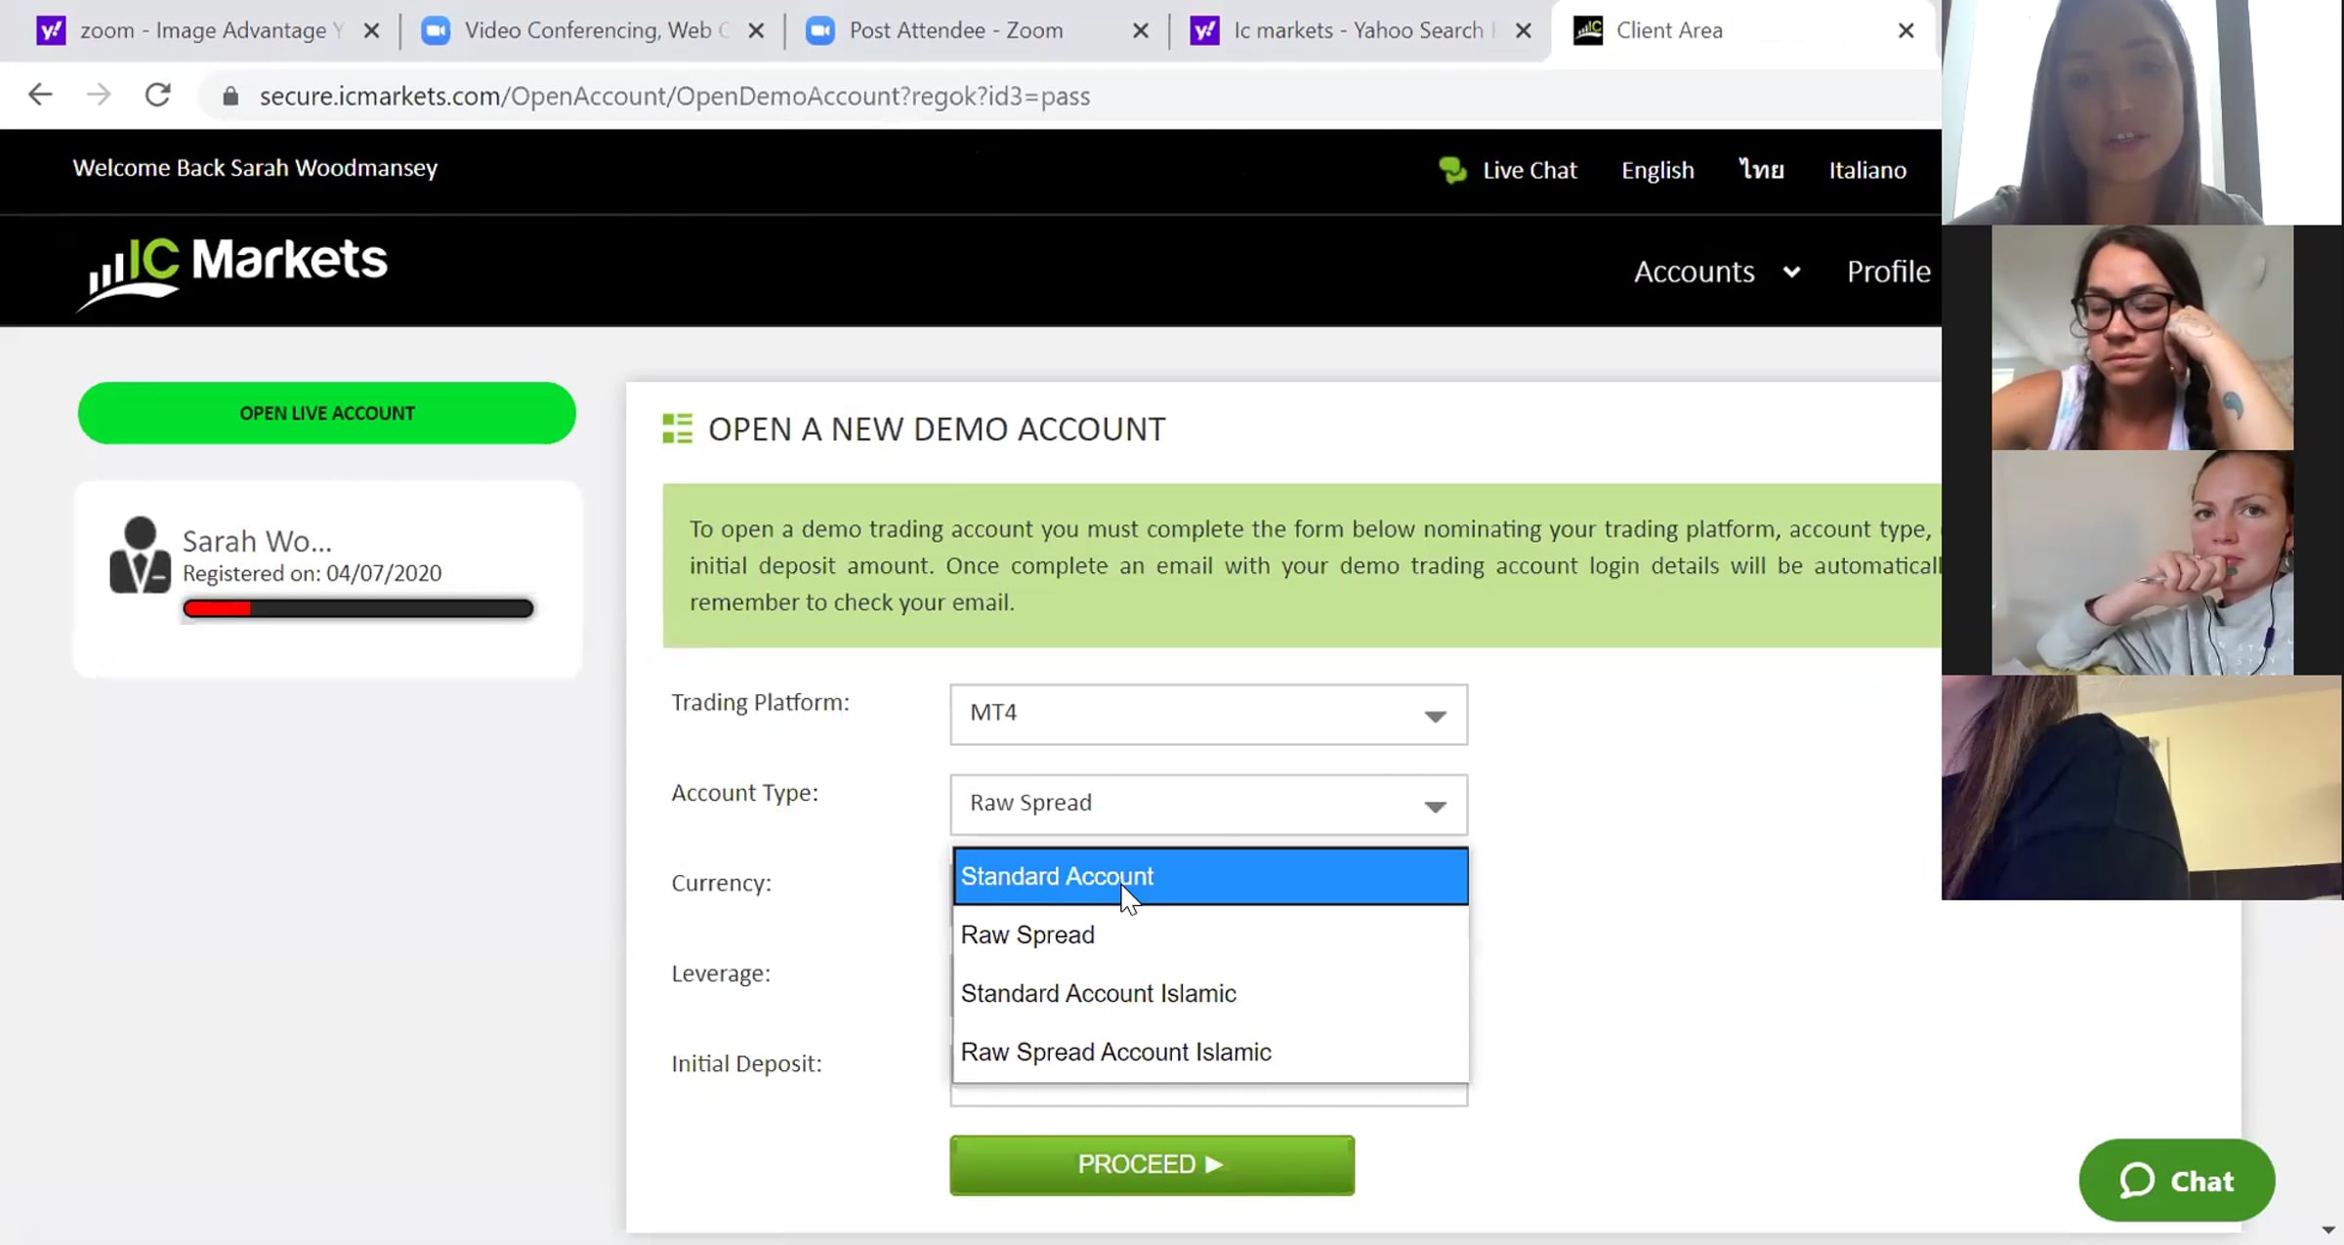Viewport: 2344px width, 1245px height.
Task: Open the green Chat widget
Action: 2177,1180
